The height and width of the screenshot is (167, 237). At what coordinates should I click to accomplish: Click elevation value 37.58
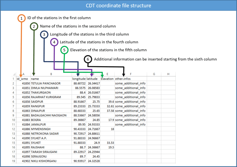click(x=107, y=111)
